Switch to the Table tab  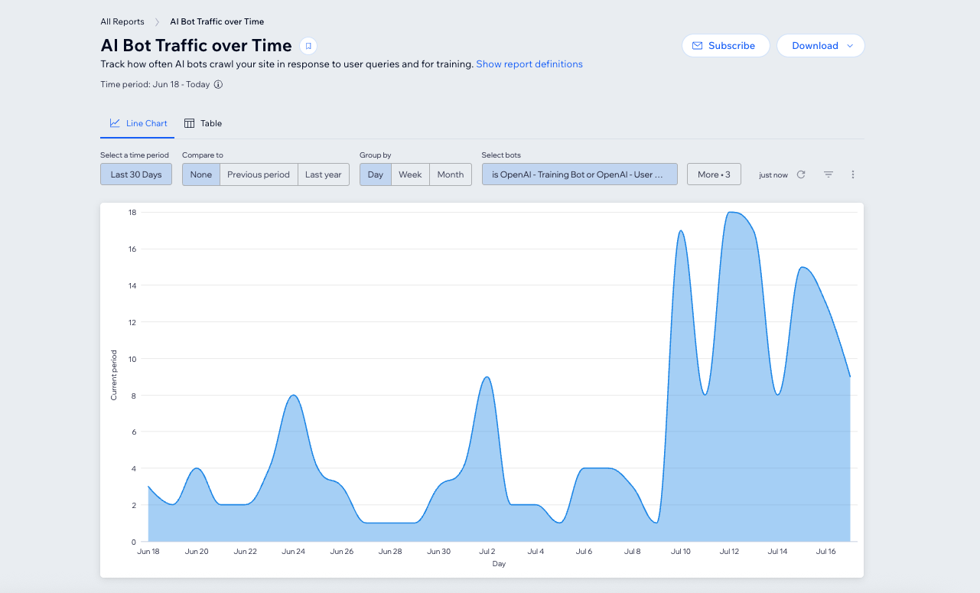click(x=210, y=122)
